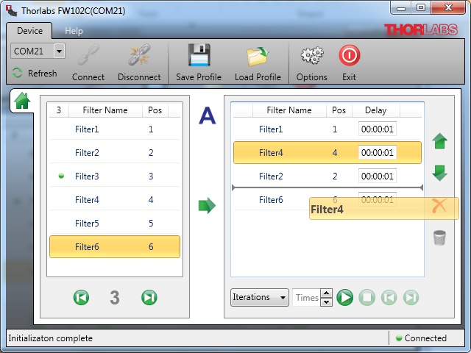The width and height of the screenshot is (471, 353).
Task: Open Options gears icon
Action: coord(312,55)
